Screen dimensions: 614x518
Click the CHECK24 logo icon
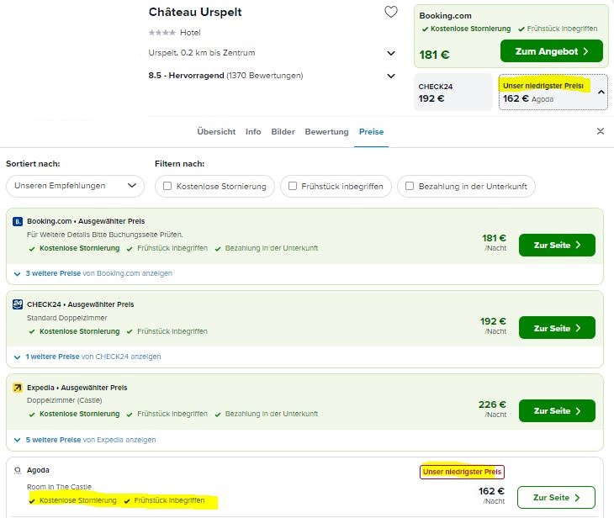18,304
